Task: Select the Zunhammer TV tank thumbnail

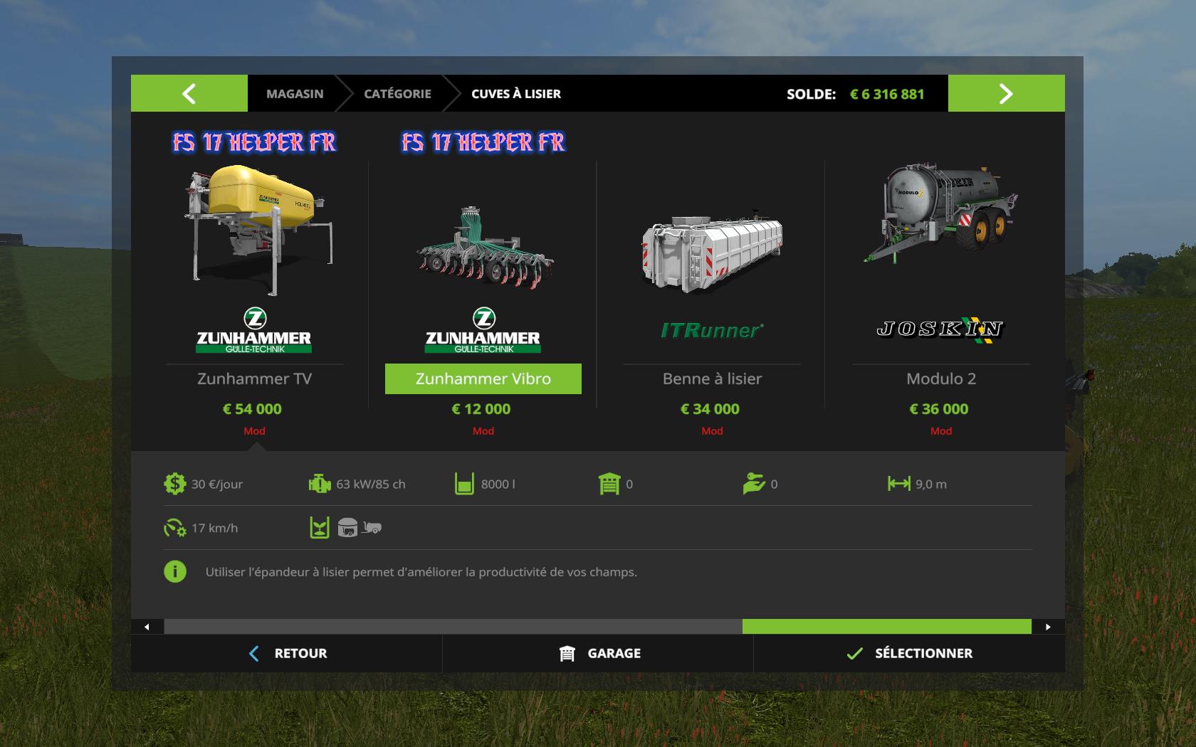Action: [x=254, y=231]
